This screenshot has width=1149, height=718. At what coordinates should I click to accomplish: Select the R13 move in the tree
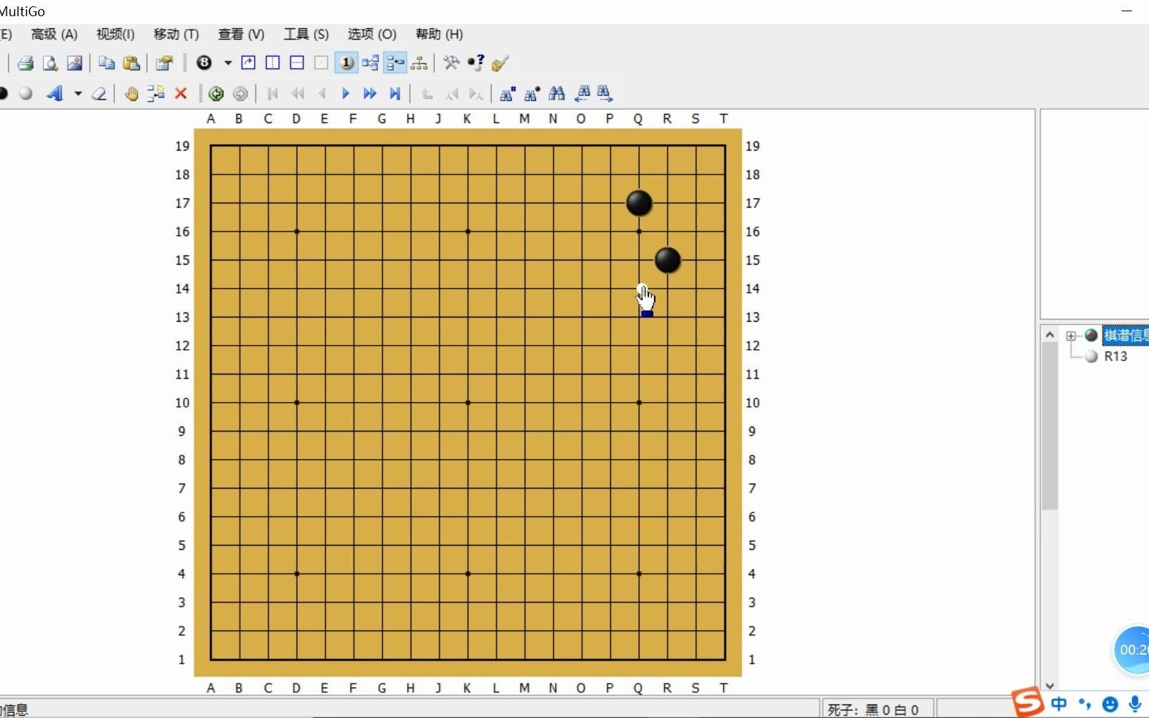(x=1116, y=356)
